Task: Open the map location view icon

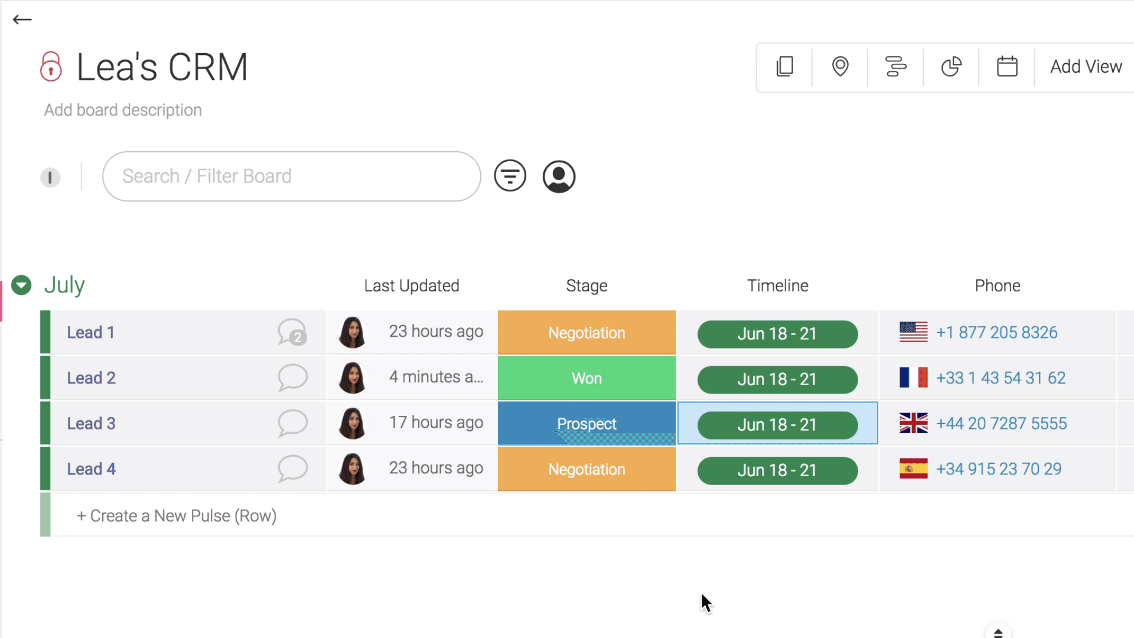Action: click(x=840, y=67)
